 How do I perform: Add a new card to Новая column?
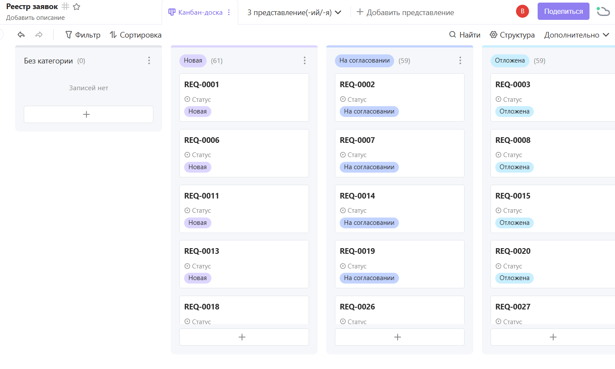coord(244,337)
